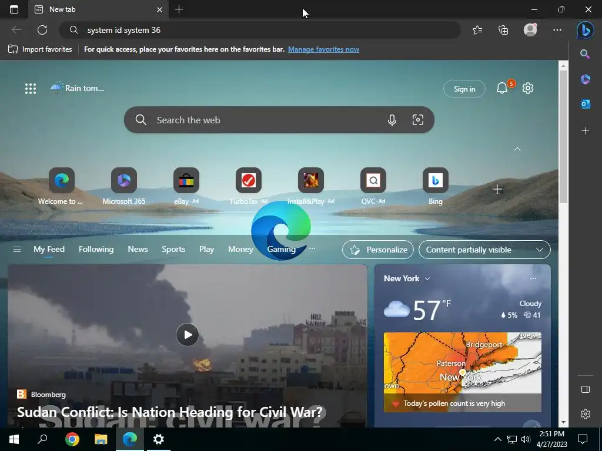Open Settings and more ellipsis menu
602x451 pixels.
point(557,30)
